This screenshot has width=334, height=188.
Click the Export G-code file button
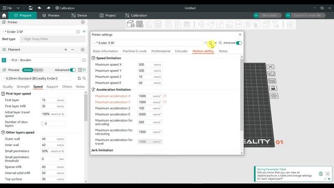307,15
